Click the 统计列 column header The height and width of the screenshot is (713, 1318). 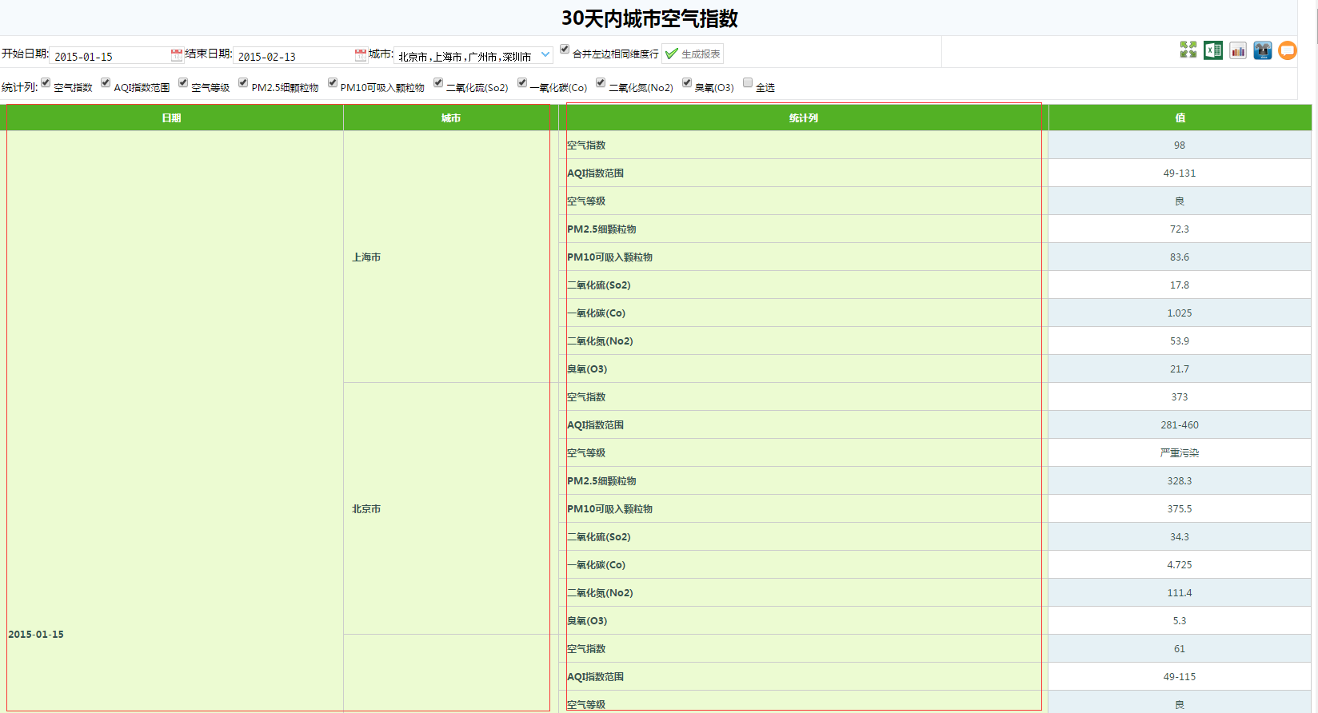click(x=803, y=118)
